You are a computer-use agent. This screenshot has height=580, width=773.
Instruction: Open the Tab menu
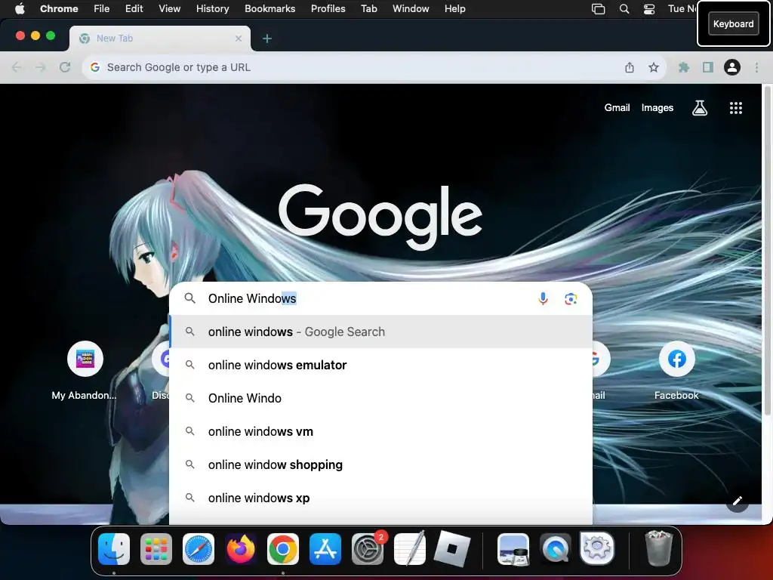click(368, 9)
